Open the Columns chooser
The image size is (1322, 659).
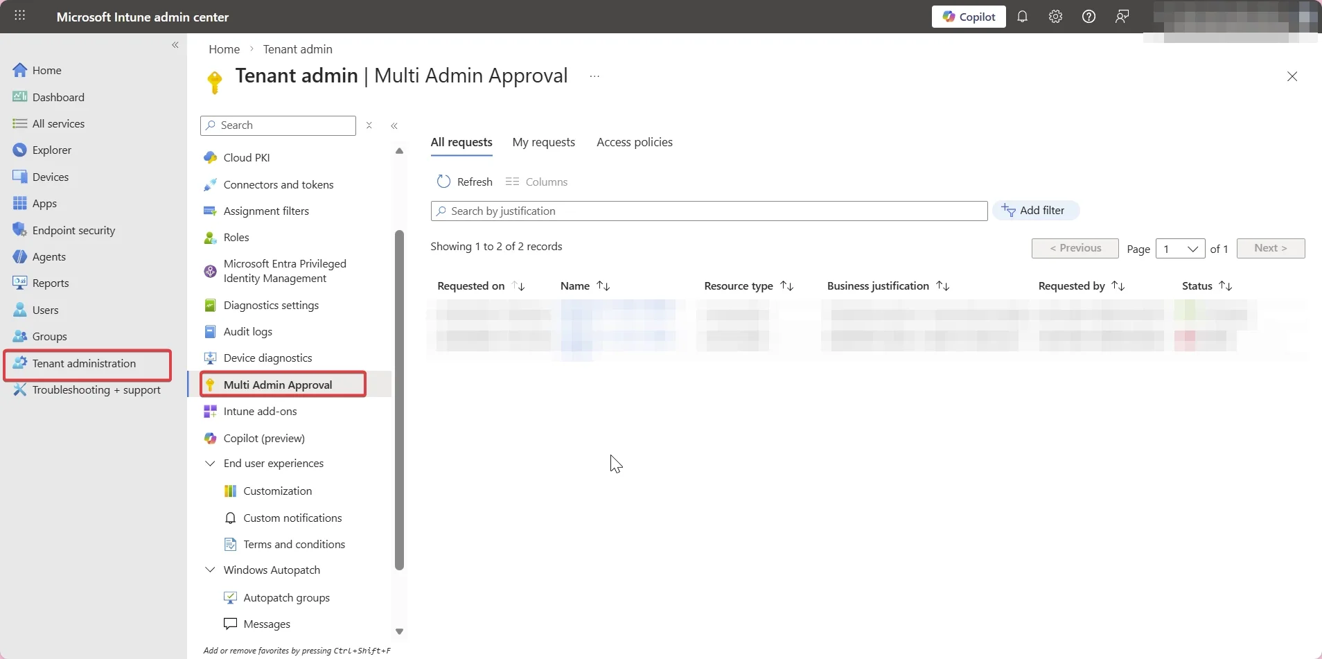coord(536,182)
